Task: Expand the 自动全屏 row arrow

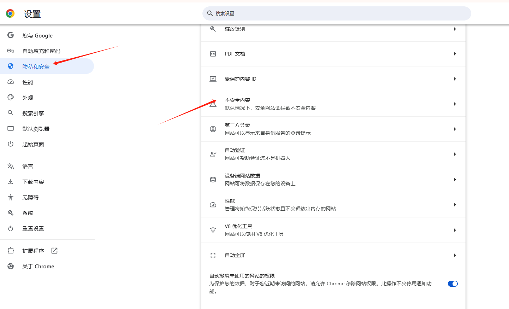Action: 455,255
